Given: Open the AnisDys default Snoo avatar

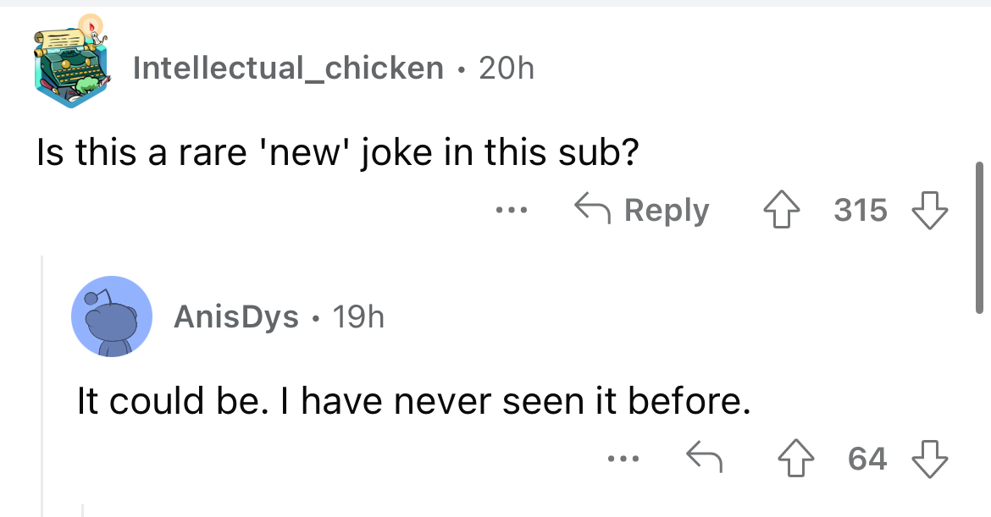Looking at the screenshot, I should 112,316.
